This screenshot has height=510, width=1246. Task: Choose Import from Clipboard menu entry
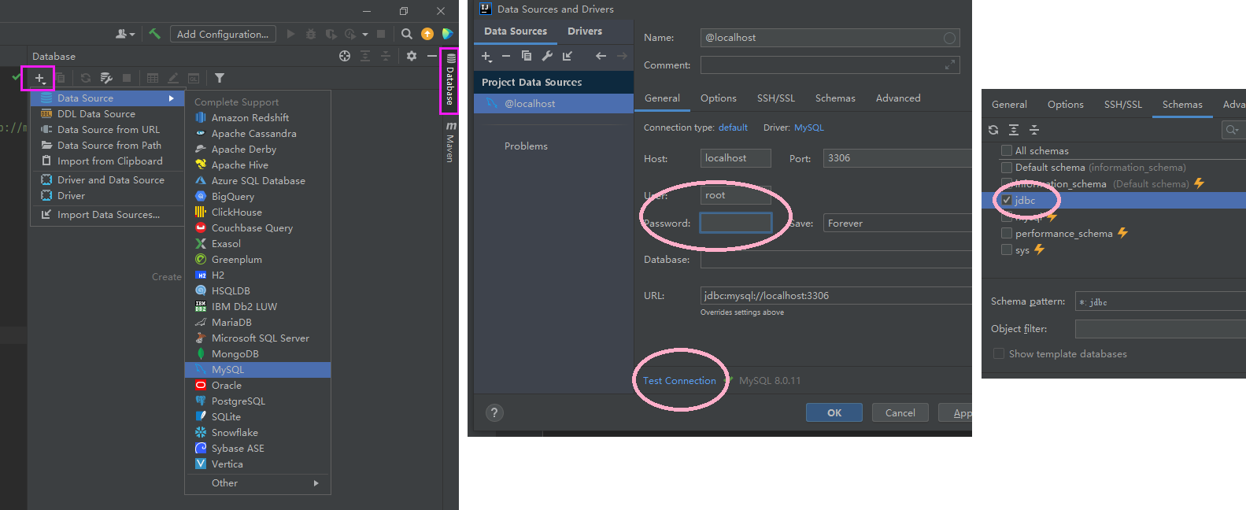[107, 161]
